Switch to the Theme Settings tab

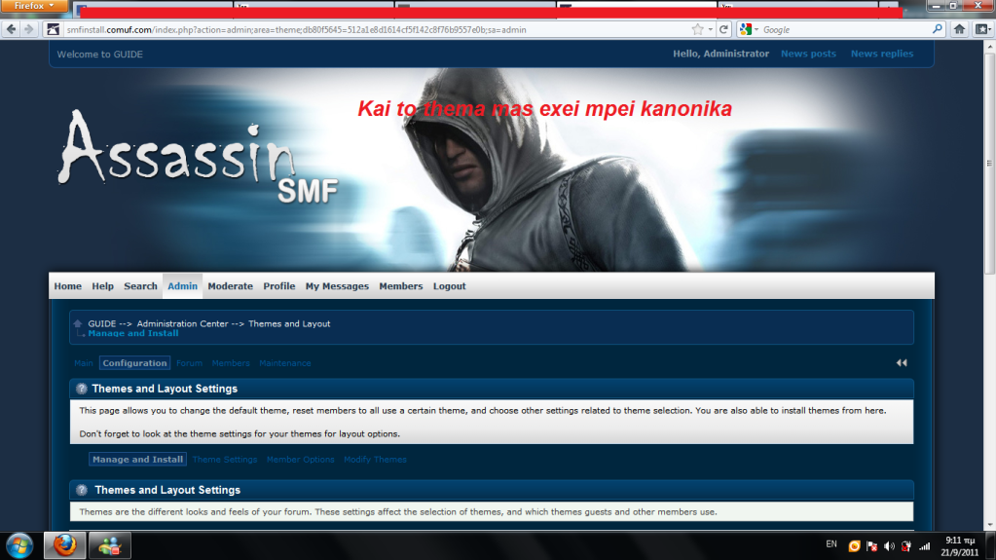[225, 460]
